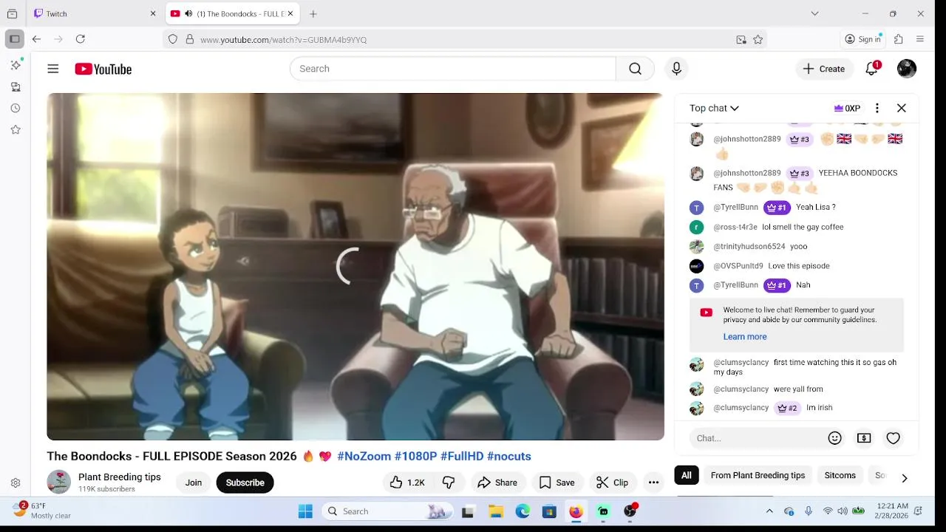The image size is (946, 532).
Task: Mute the Boondocks tab audio icon
Action: point(188,14)
